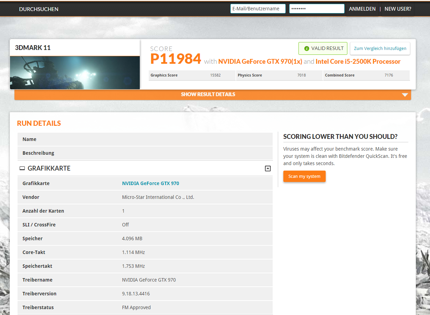This screenshot has height=315, width=430.
Task: Click the Speicher value 4.096 MB
Action: tap(132, 238)
